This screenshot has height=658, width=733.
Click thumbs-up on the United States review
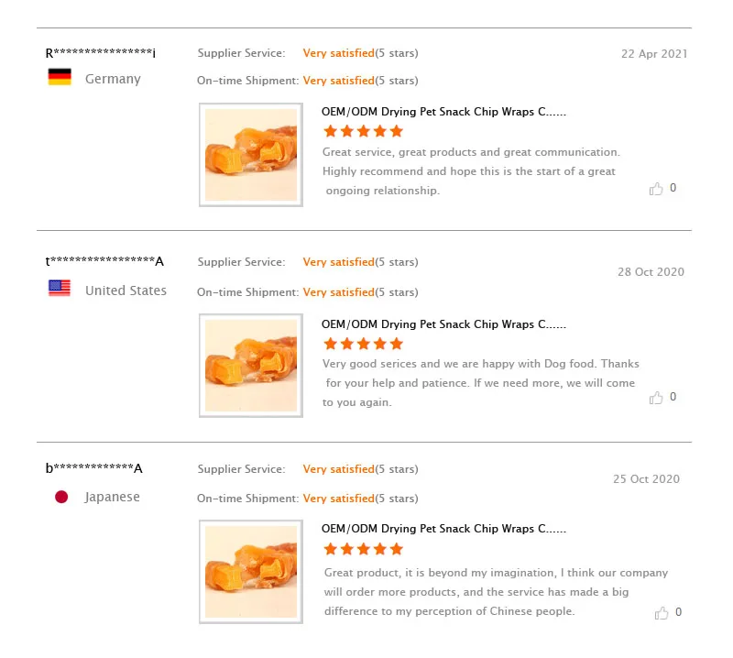click(x=656, y=398)
